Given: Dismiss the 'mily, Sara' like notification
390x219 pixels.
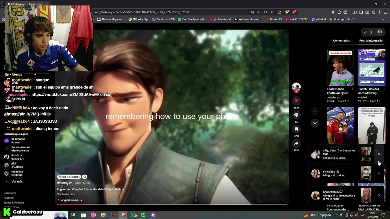Looking at the screenshot, I should (379, 154).
